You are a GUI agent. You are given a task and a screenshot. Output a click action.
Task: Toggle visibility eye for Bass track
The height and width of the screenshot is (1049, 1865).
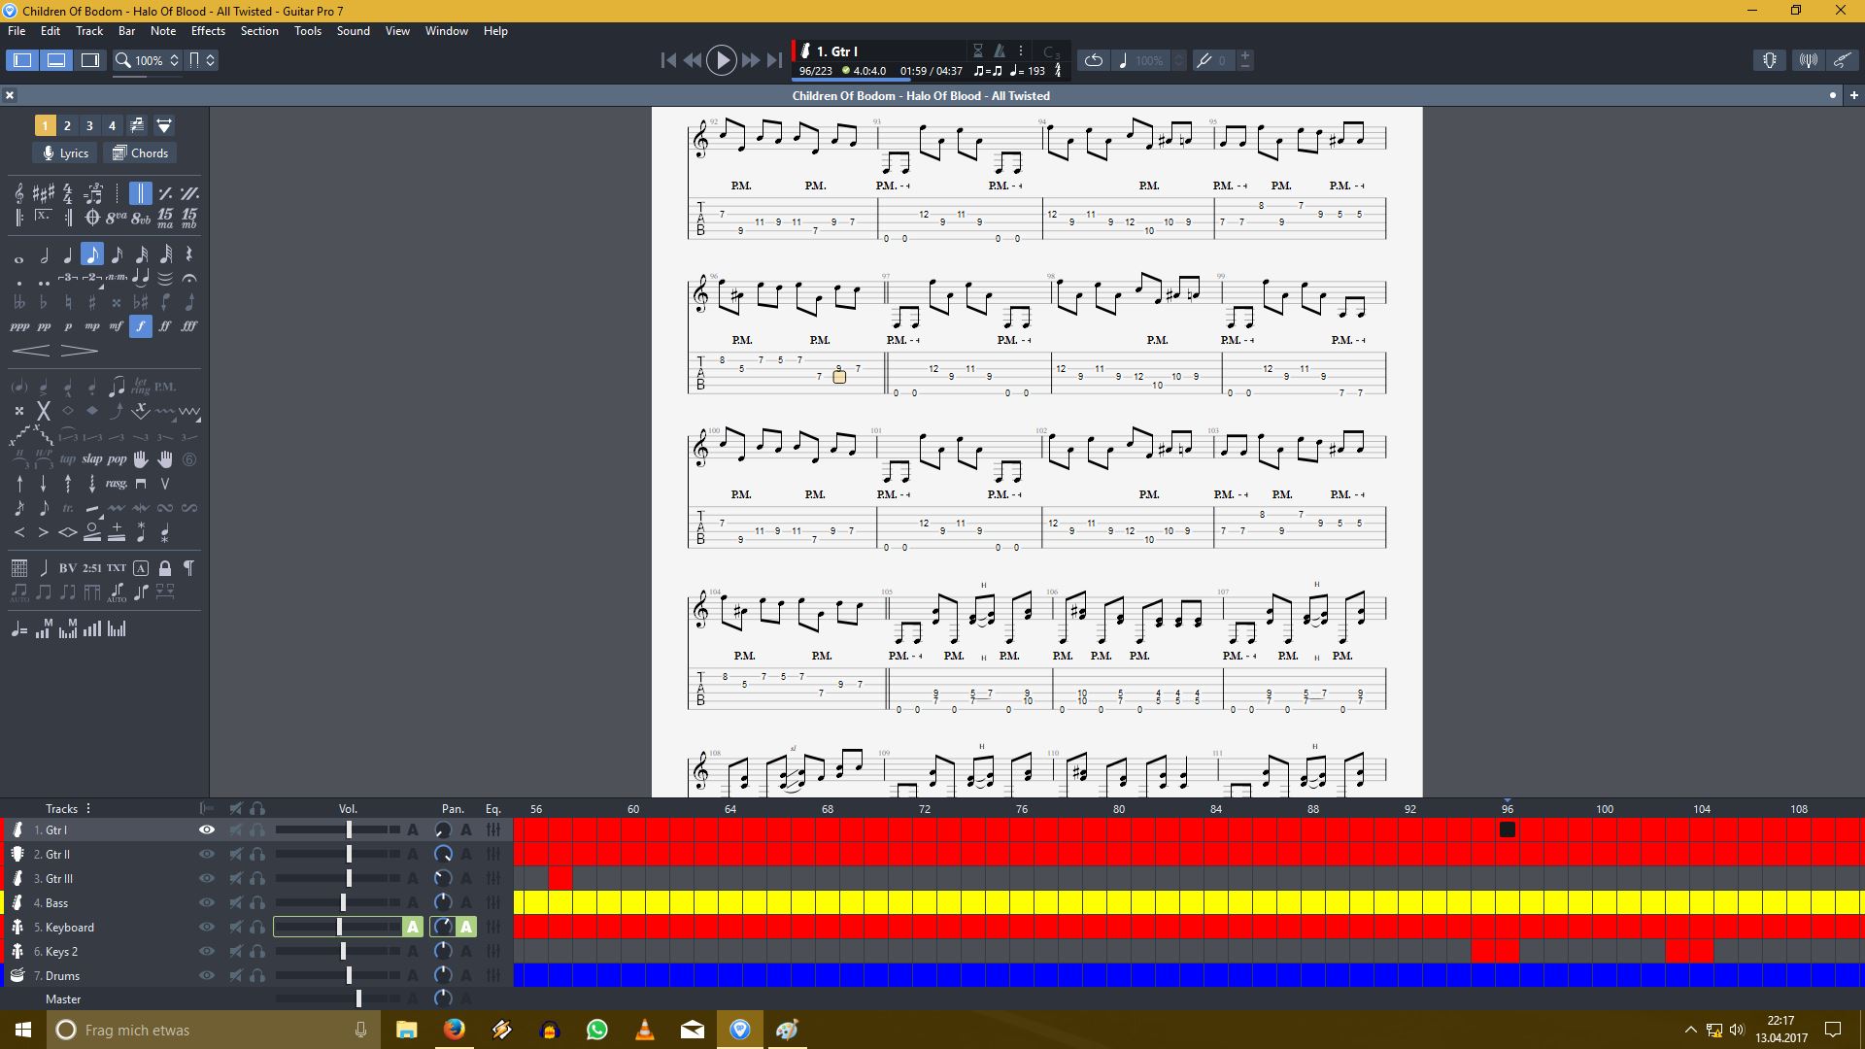click(207, 902)
